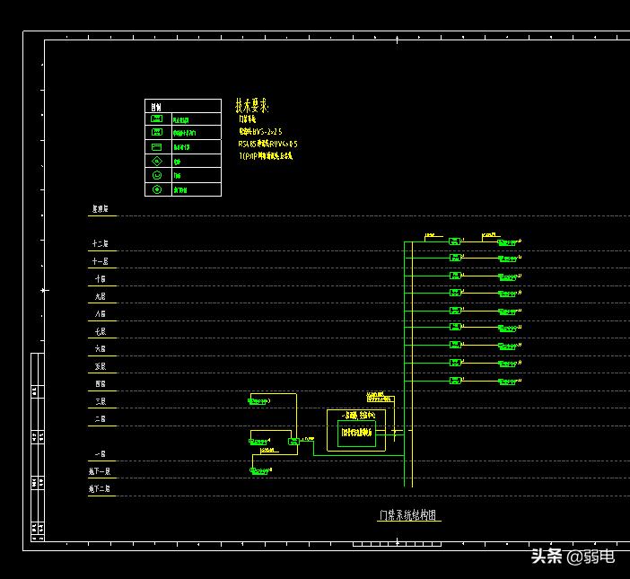Click the smiley-circle symbol in the legend

point(157,176)
